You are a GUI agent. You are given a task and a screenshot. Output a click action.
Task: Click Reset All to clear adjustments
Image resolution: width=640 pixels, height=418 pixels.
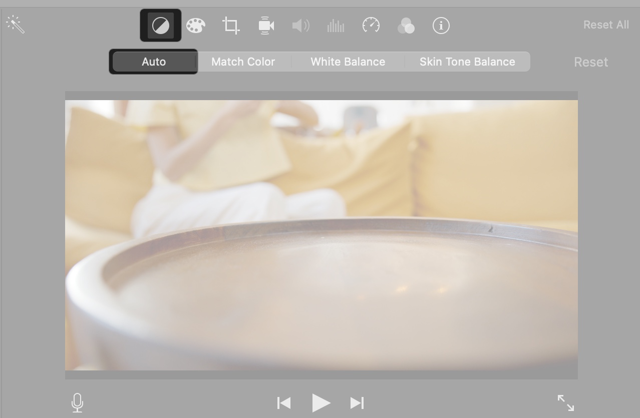606,25
